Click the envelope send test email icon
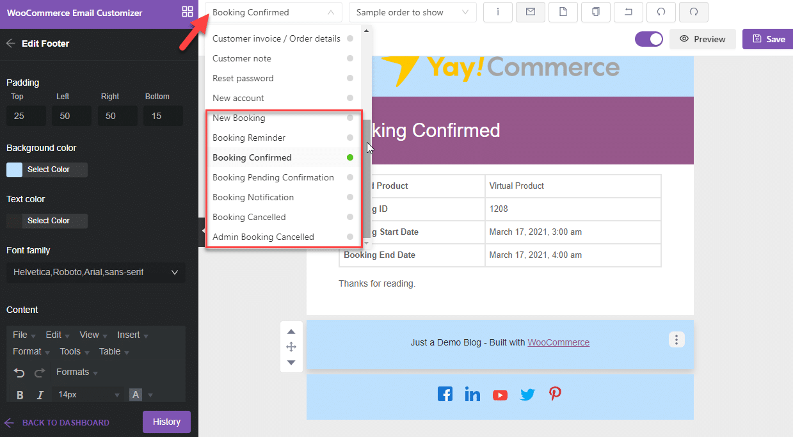The width and height of the screenshot is (793, 437). click(x=530, y=12)
